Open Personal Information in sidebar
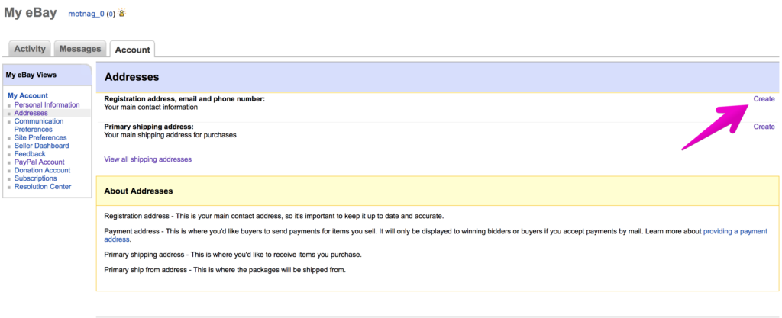The height and width of the screenshot is (318, 782). coord(47,104)
